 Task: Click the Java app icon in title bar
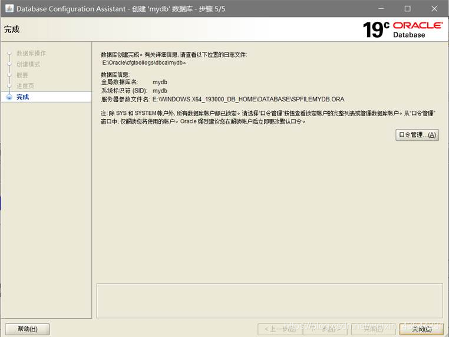[x=9, y=8]
